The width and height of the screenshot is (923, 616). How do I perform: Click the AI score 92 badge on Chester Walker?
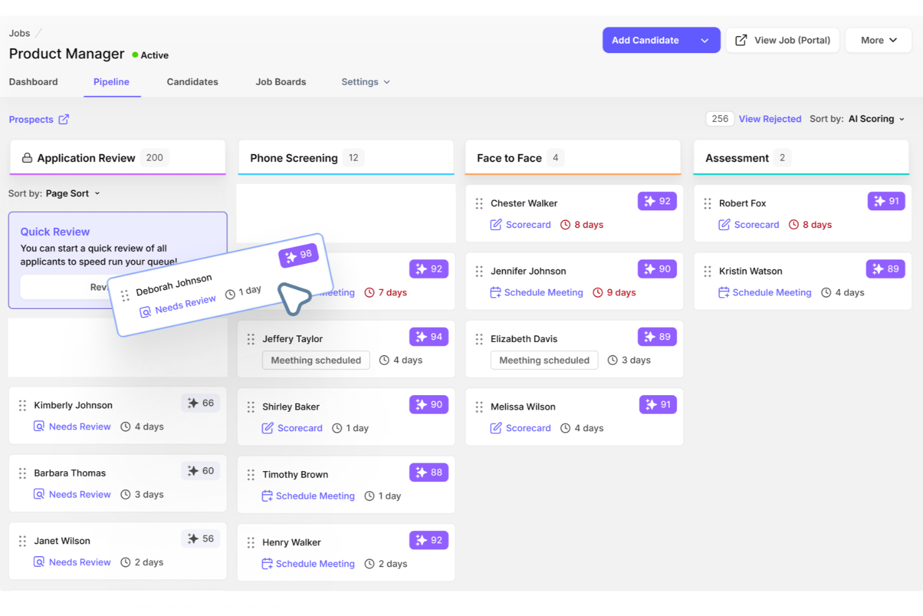coord(657,201)
